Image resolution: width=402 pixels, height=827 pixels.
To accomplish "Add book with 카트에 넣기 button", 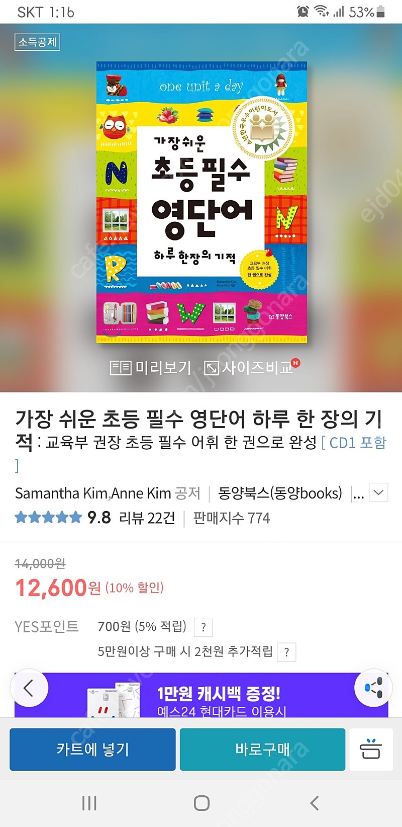I will [x=92, y=750].
